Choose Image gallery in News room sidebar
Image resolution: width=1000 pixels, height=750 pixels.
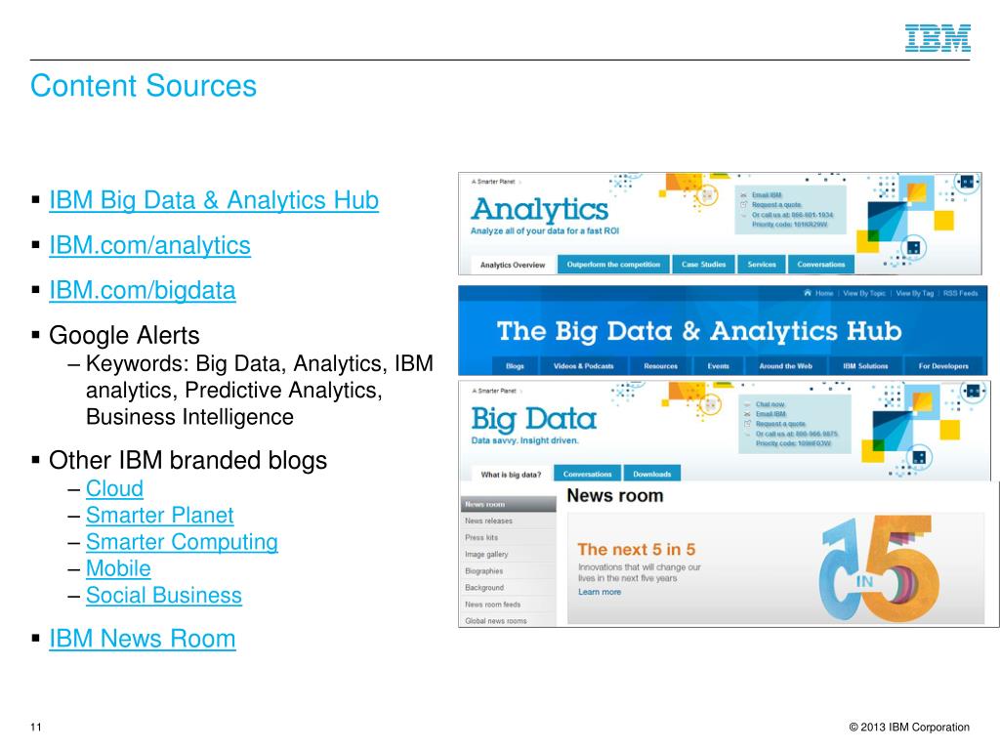(x=486, y=555)
